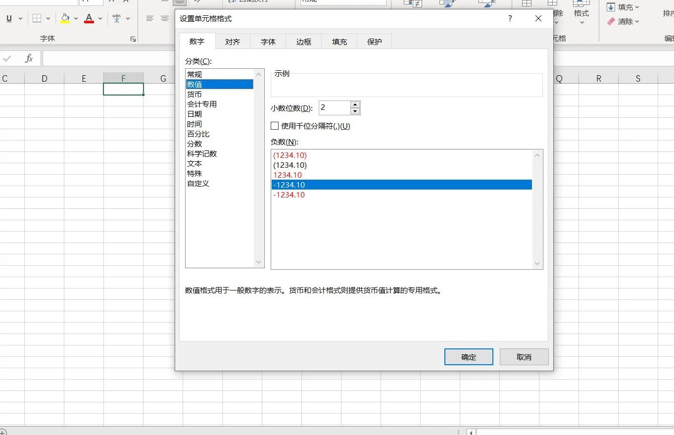Go to the dialog's 填充 tab
674x435 pixels.
[339, 42]
